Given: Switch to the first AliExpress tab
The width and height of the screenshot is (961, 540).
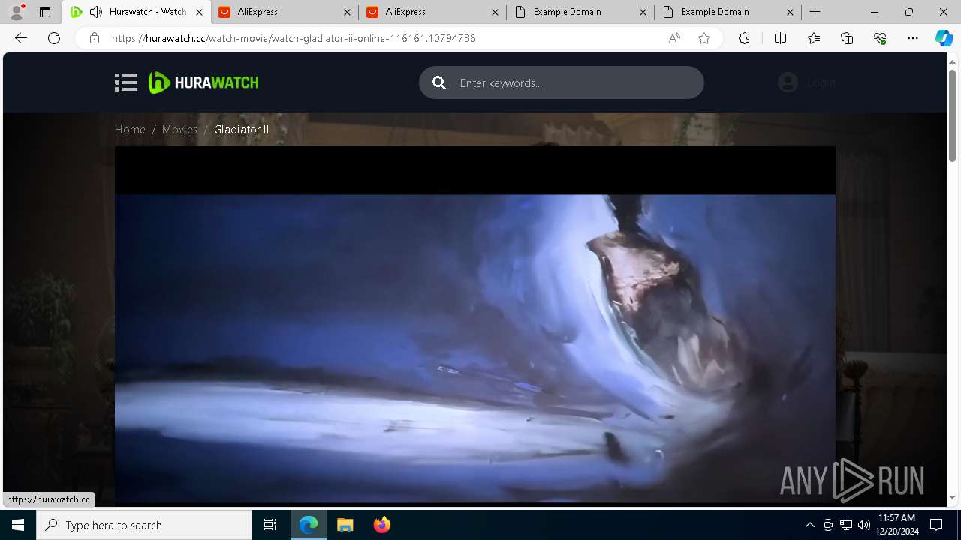Looking at the screenshot, I should (285, 12).
